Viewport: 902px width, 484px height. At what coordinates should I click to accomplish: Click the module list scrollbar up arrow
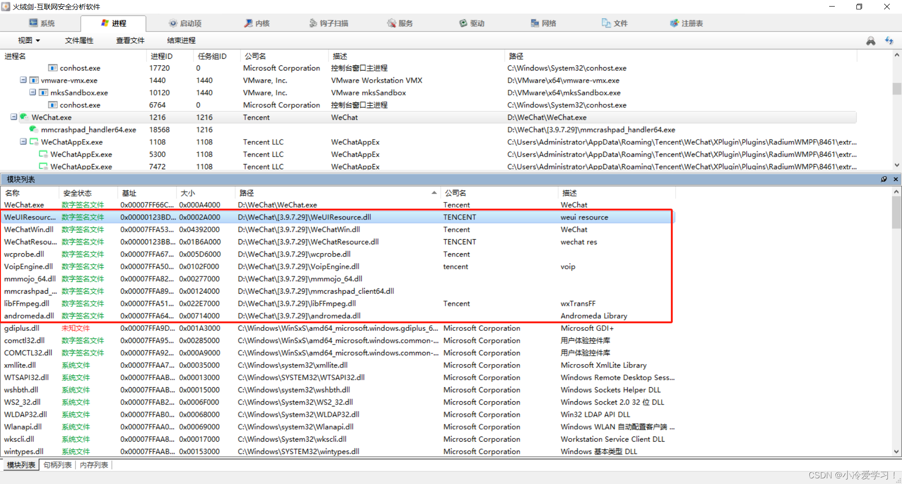[896, 192]
